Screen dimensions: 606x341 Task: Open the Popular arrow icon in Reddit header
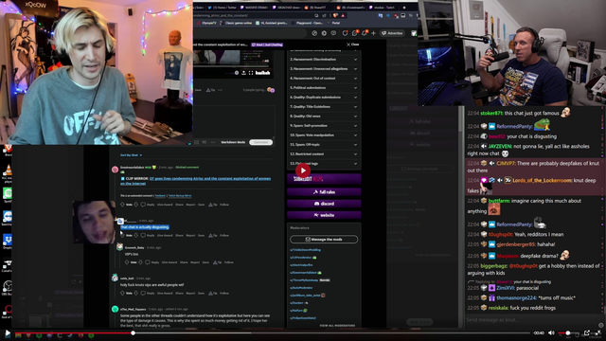(x=314, y=33)
